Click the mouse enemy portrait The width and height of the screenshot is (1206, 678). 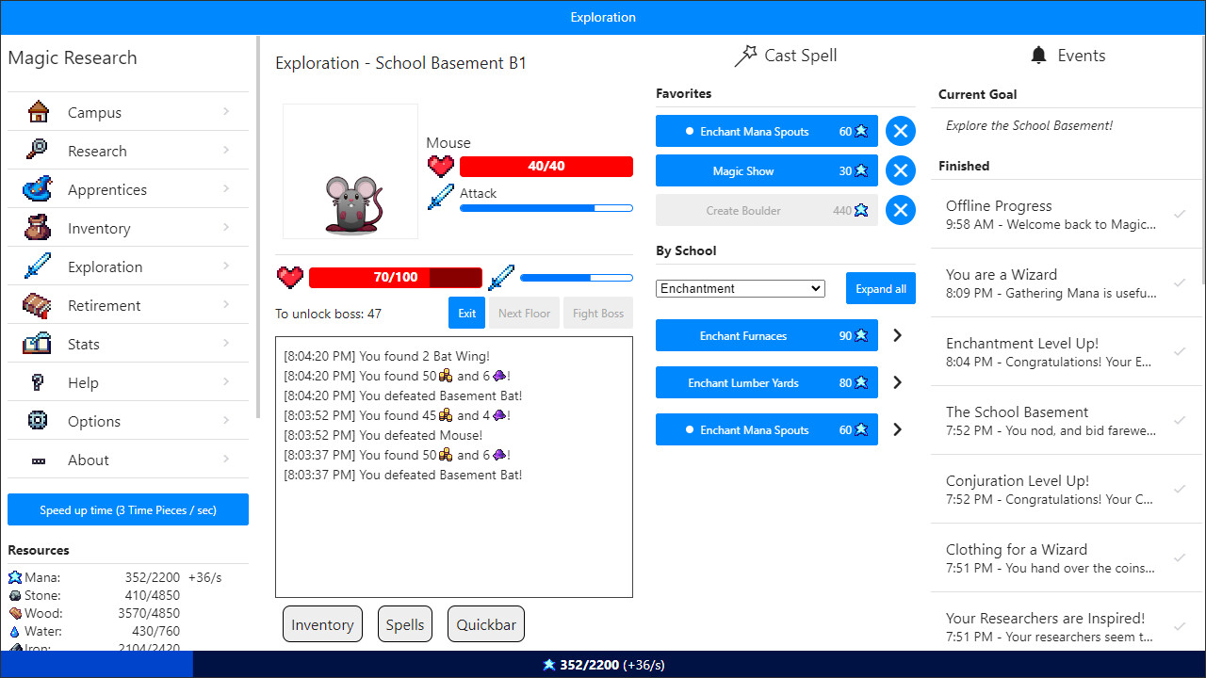point(350,170)
